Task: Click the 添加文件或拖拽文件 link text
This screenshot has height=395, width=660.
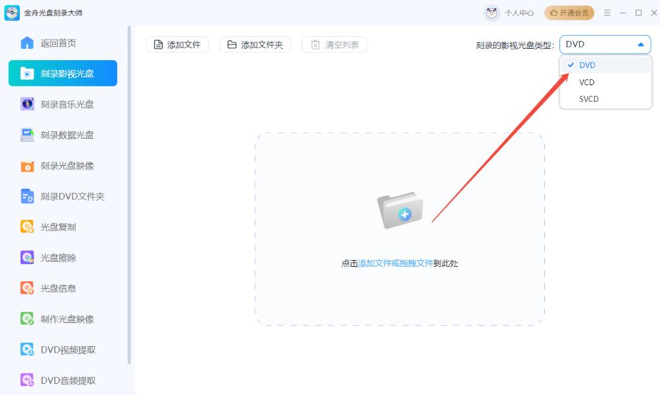Action: [395, 264]
